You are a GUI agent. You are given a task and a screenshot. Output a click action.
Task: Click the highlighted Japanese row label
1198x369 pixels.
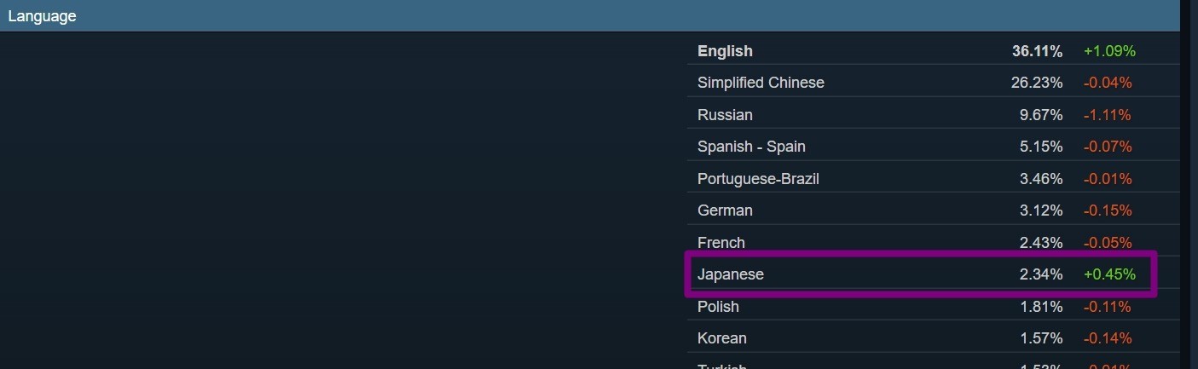pyautogui.click(x=731, y=274)
